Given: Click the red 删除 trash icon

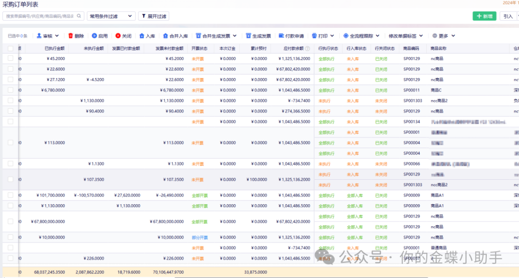Looking at the screenshot, I should point(71,36).
